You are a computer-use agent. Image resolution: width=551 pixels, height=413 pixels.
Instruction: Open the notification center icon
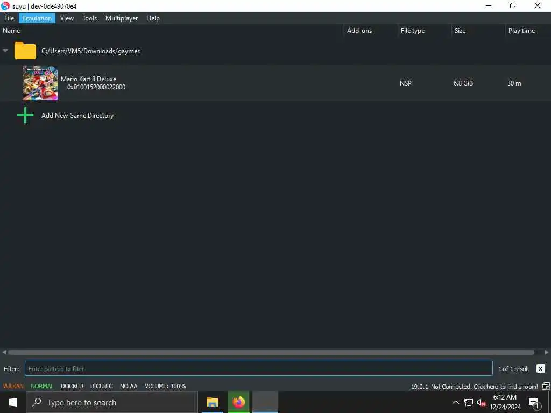(534, 403)
